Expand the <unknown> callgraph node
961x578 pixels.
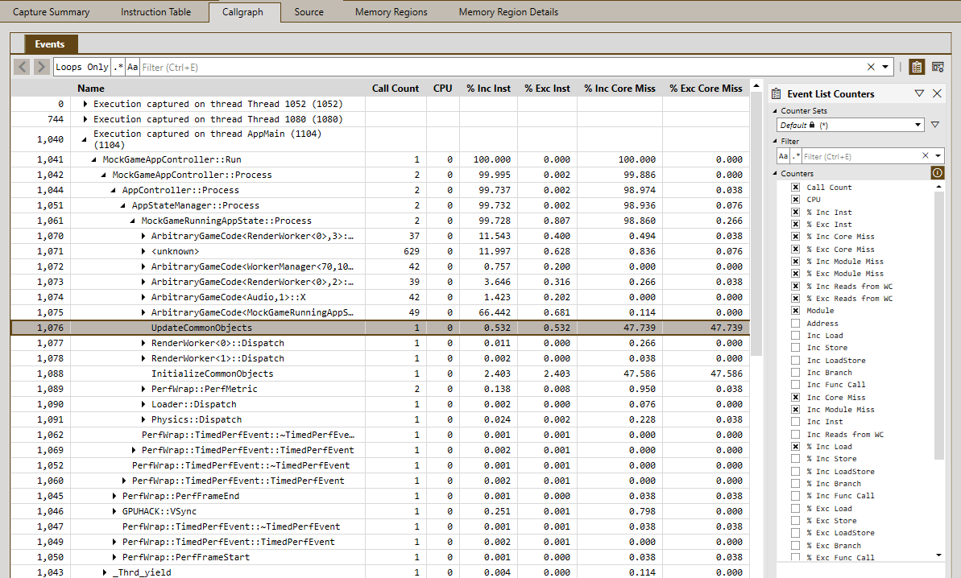point(143,252)
